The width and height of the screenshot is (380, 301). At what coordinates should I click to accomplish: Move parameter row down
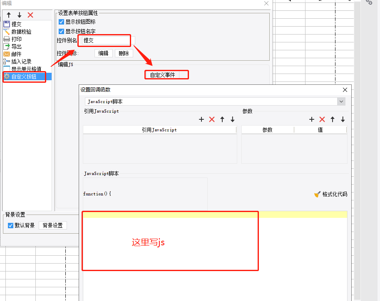343,119
